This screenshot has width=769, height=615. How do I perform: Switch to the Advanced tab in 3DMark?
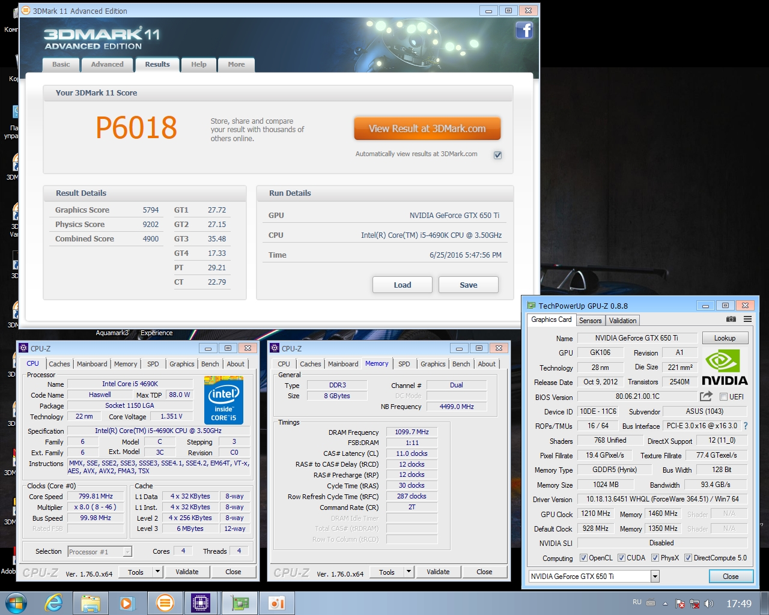pyautogui.click(x=107, y=64)
